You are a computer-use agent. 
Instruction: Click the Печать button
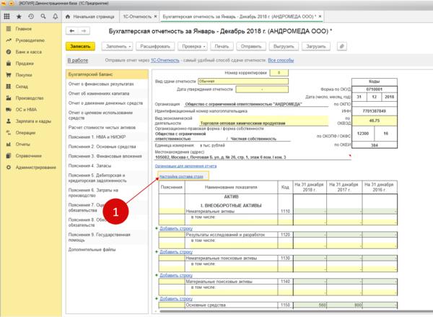[222, 46]
